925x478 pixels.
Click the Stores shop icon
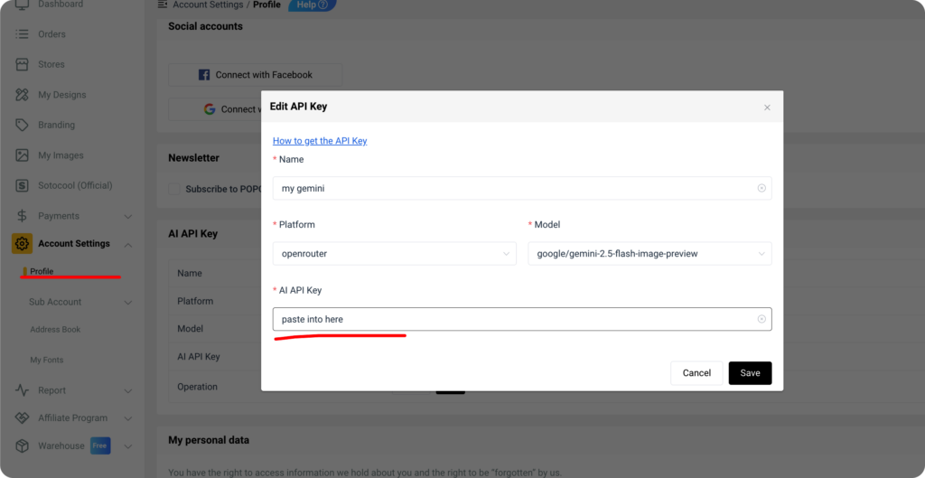[23, 65]
